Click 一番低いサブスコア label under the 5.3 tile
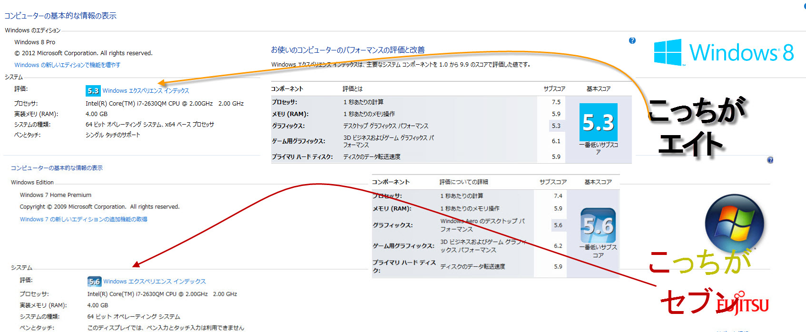This screenshot has height=332, width=806. 598,148
